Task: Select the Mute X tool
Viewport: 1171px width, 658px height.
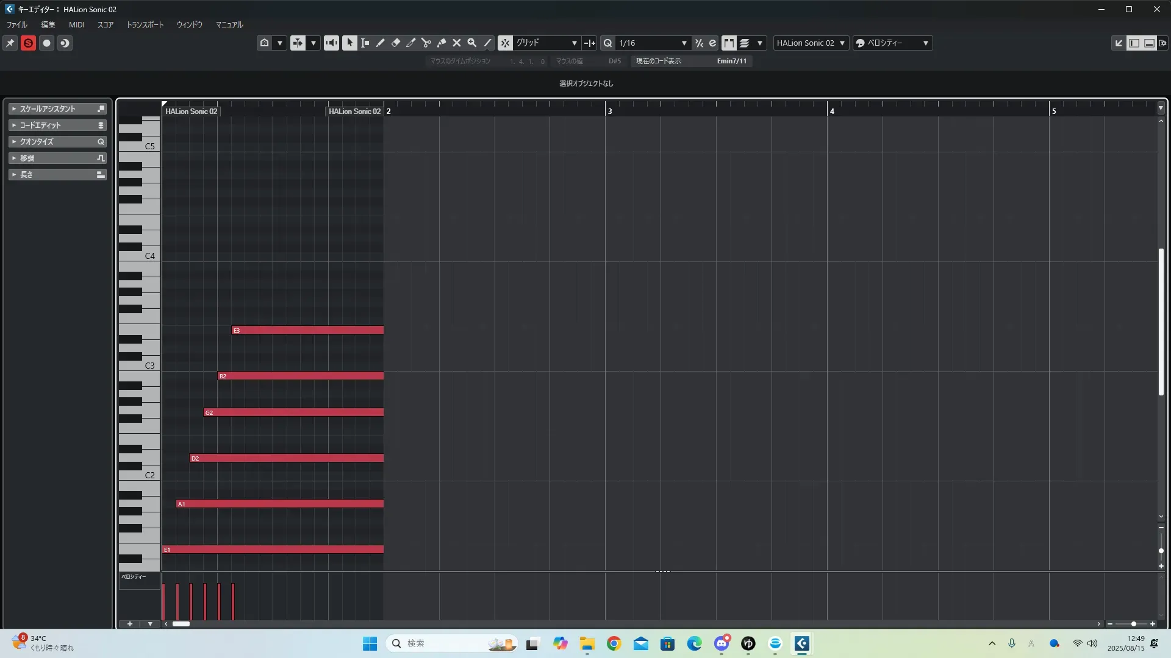Action: click(456, 43)
